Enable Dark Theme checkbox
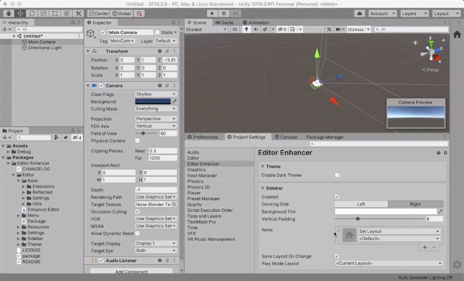 [337, 175]
